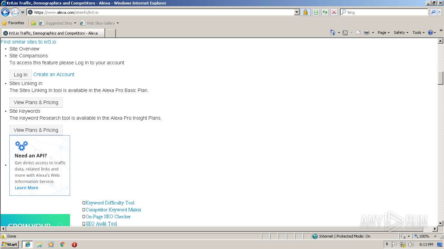Click the browser Back arrow button
This screenshot has height=249, width=444.
pos(6,12)
